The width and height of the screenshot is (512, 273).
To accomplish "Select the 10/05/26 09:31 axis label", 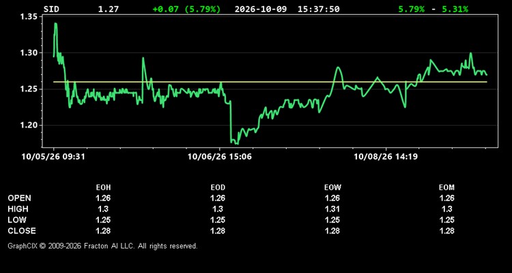I will pos(53,157).
